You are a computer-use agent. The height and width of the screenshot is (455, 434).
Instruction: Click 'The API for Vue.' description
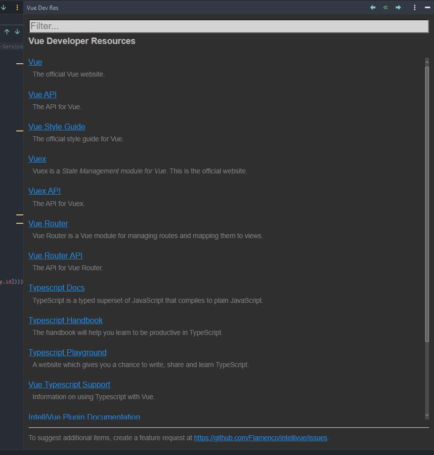[x=57, y=107]
